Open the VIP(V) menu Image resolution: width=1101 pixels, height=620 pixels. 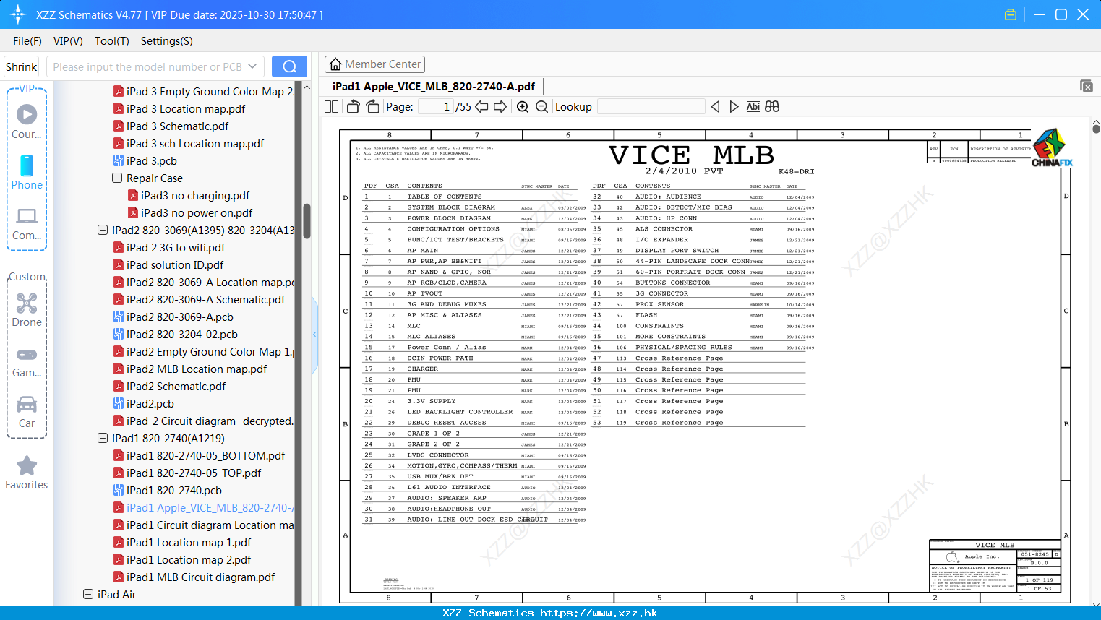click(x=68, y=41)
